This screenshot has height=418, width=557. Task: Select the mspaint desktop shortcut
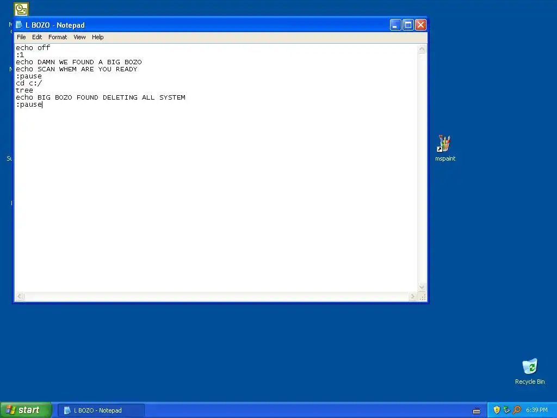tap(445, 148)
